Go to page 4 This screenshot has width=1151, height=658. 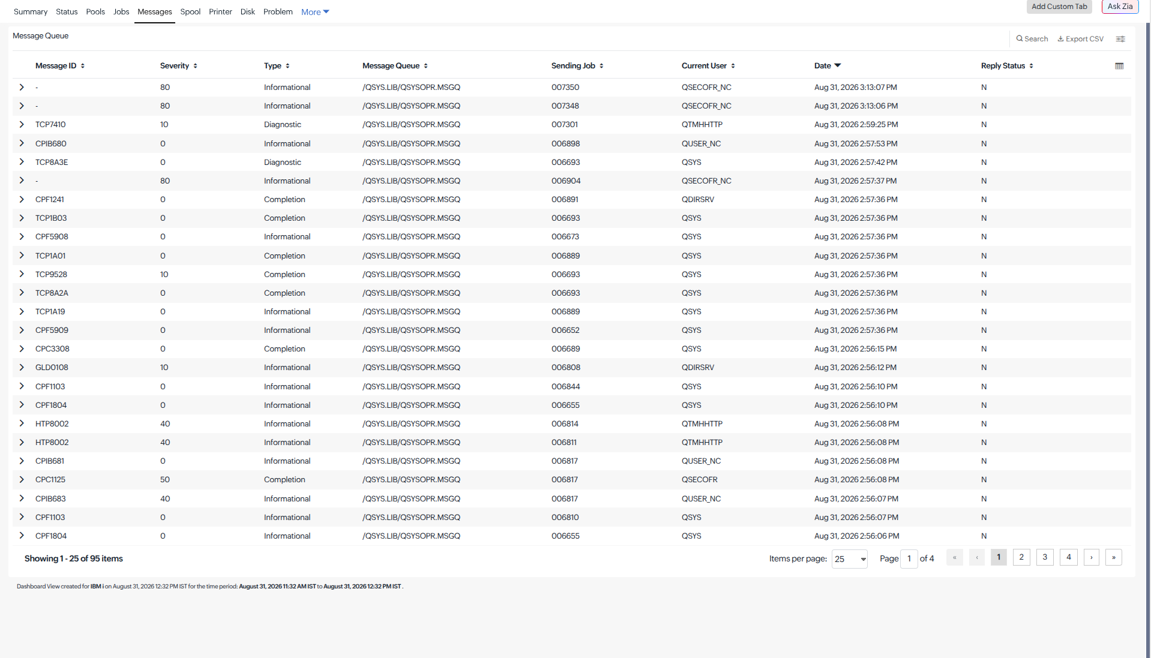tap(1069, 557)
